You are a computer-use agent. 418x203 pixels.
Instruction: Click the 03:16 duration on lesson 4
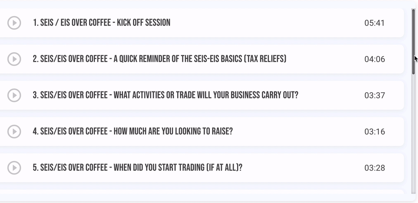click(x=375, y=131)
